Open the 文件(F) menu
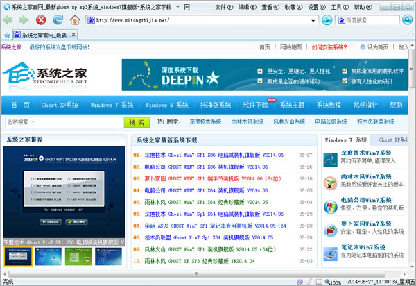The height and width of the screenshot is (286, 416). coord(224,7)
